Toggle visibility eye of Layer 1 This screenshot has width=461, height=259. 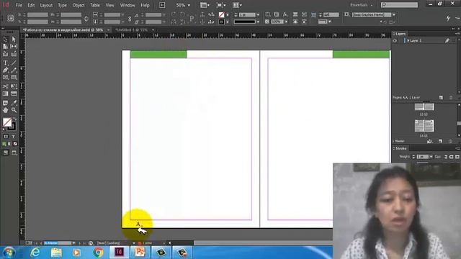395,41
